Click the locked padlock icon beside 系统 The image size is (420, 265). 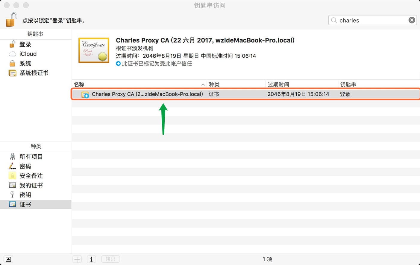coord(12,63)
